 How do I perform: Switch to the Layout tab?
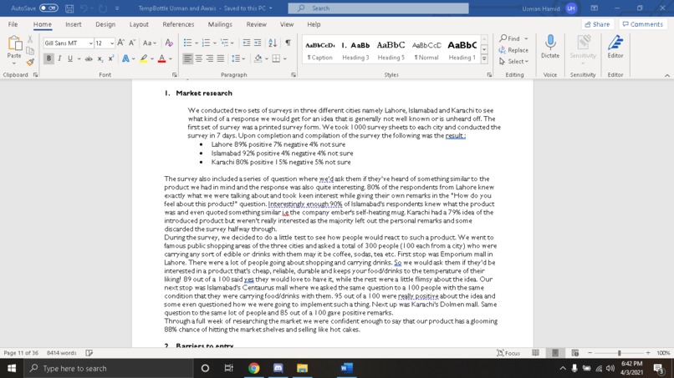139,24
